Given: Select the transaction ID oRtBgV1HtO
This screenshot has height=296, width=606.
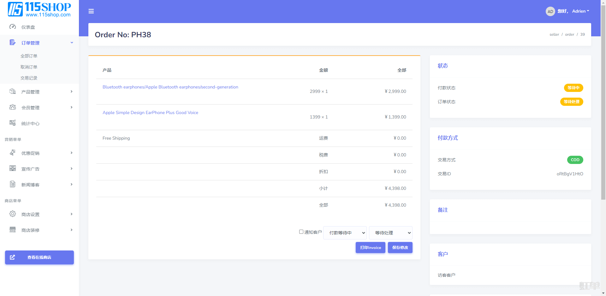Looking at the screenshot, I should click(x=570, y=174).
